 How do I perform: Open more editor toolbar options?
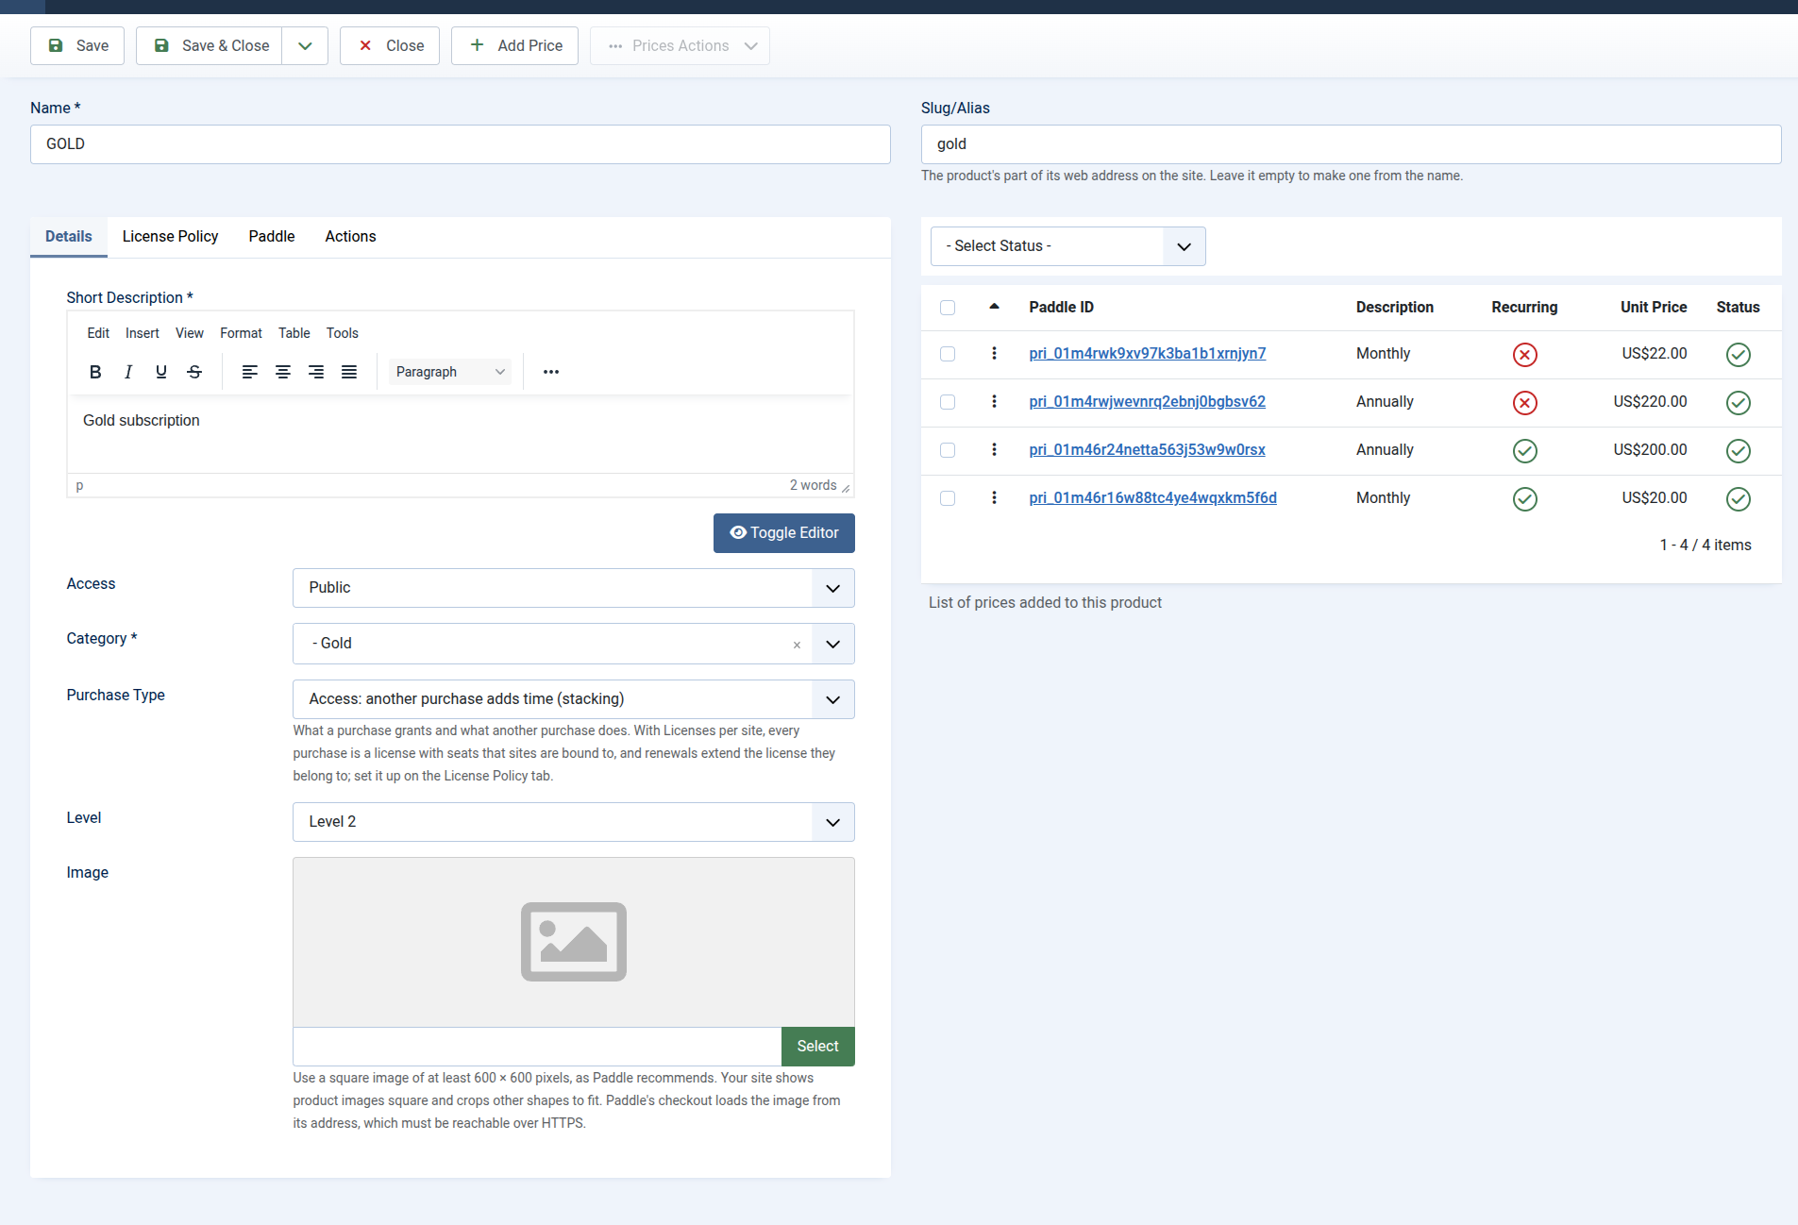[551, 372]
